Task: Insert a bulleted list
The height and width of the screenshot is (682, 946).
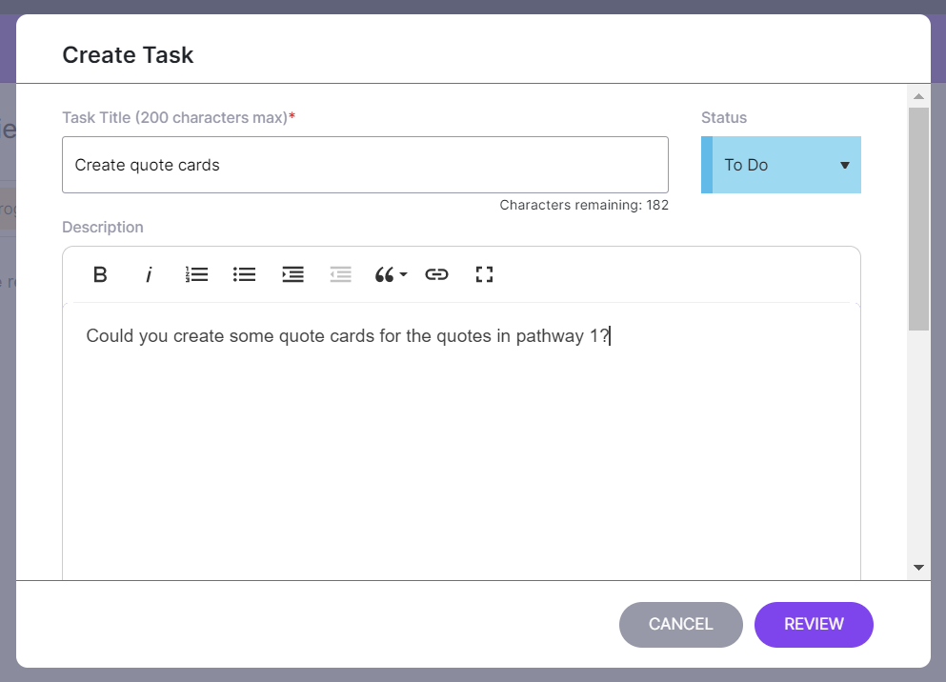Action: 244,275
